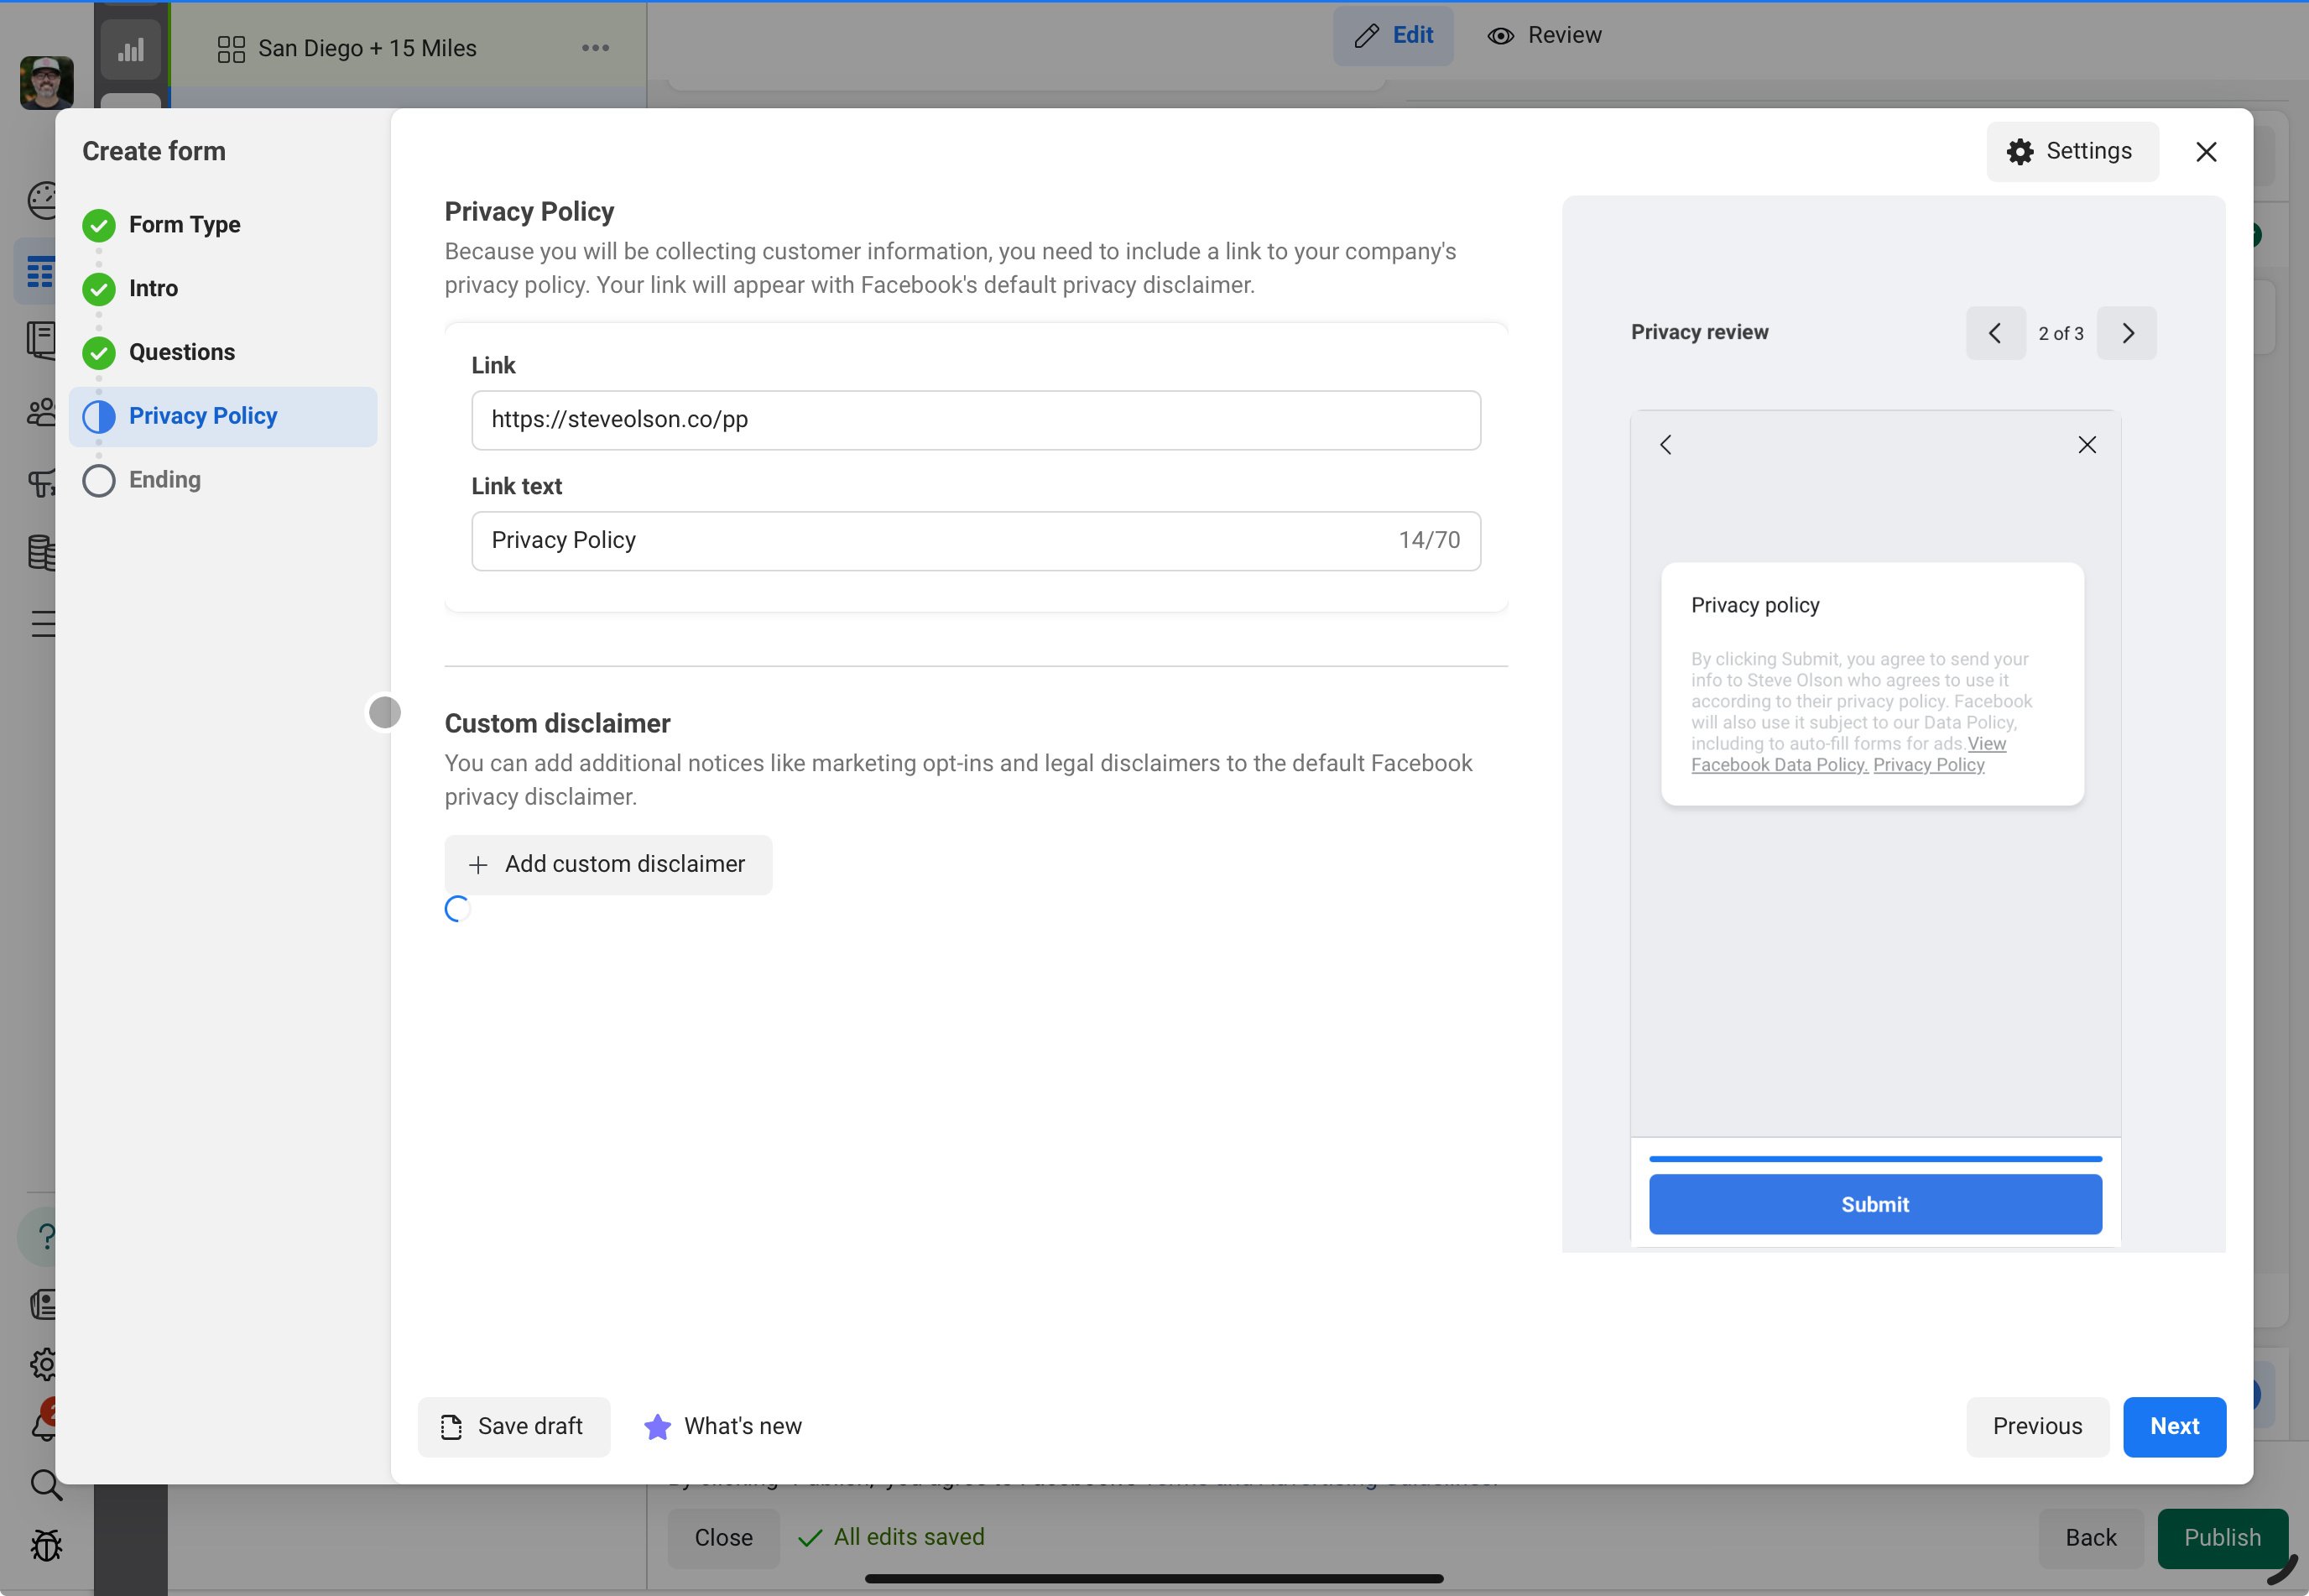Switch to Edit tab
2309x1596 pixels.
point(1393,35)
